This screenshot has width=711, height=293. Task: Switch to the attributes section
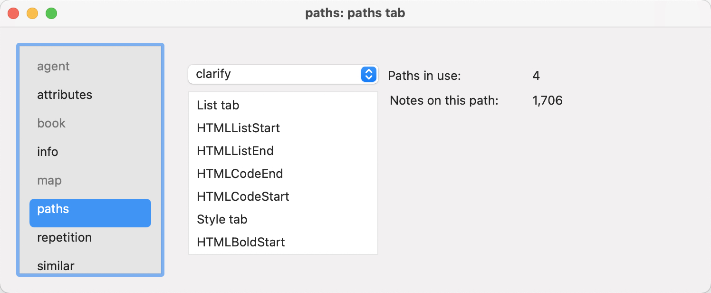[x=65, y=95]
